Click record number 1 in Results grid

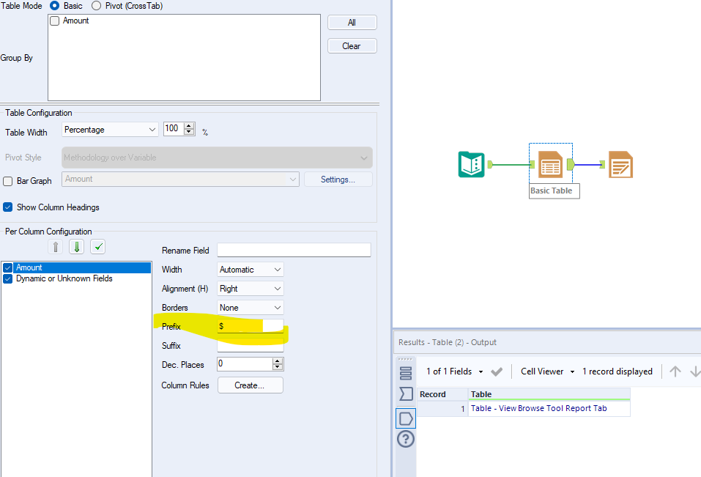(x=463, y=409)
